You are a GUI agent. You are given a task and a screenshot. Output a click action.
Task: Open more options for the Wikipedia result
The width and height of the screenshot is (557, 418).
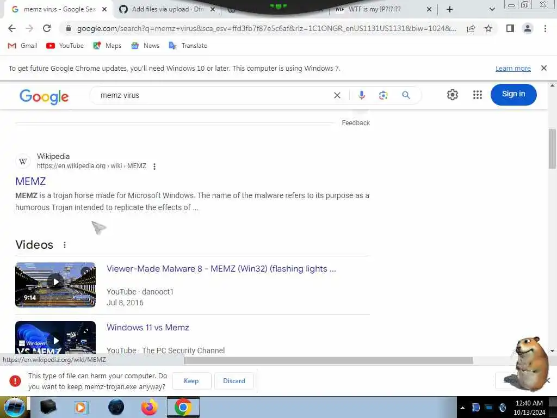coord(154,167)
